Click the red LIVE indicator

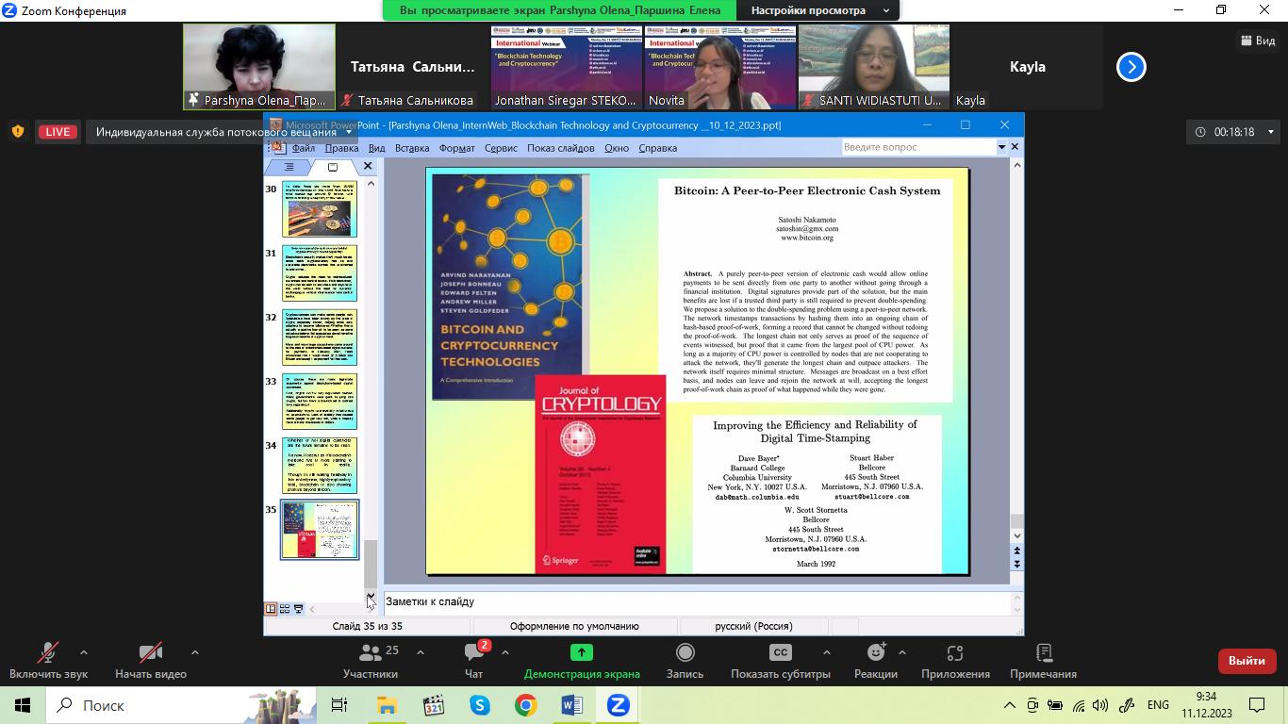(x=57, y=132)
